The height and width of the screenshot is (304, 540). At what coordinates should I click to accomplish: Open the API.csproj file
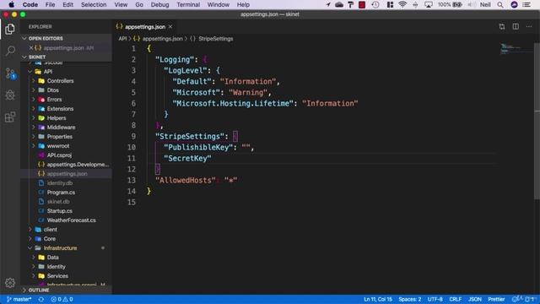[59, 155]
